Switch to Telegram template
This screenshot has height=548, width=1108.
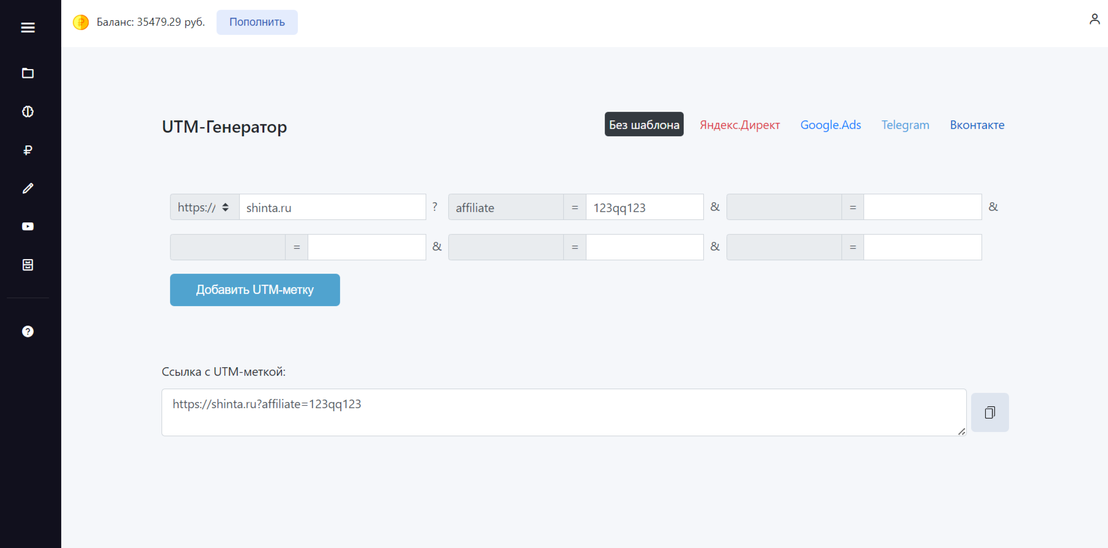pyautogui.click(x=905, y=125)
